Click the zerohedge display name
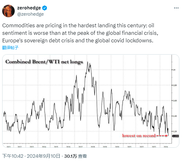 tap(29, 8)
